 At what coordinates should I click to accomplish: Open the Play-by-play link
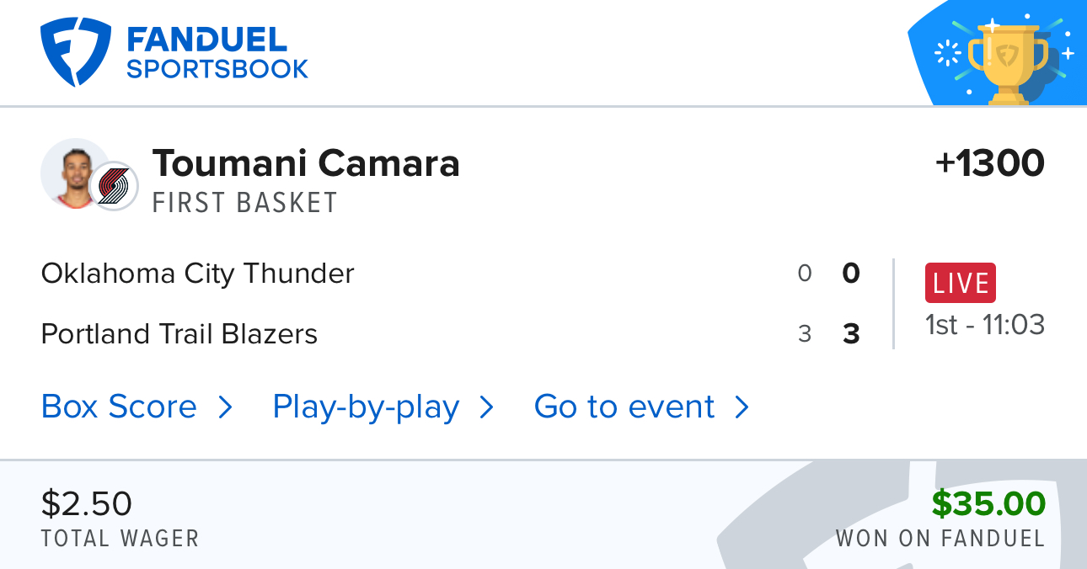pyautogui.click(x=366, y=407)
